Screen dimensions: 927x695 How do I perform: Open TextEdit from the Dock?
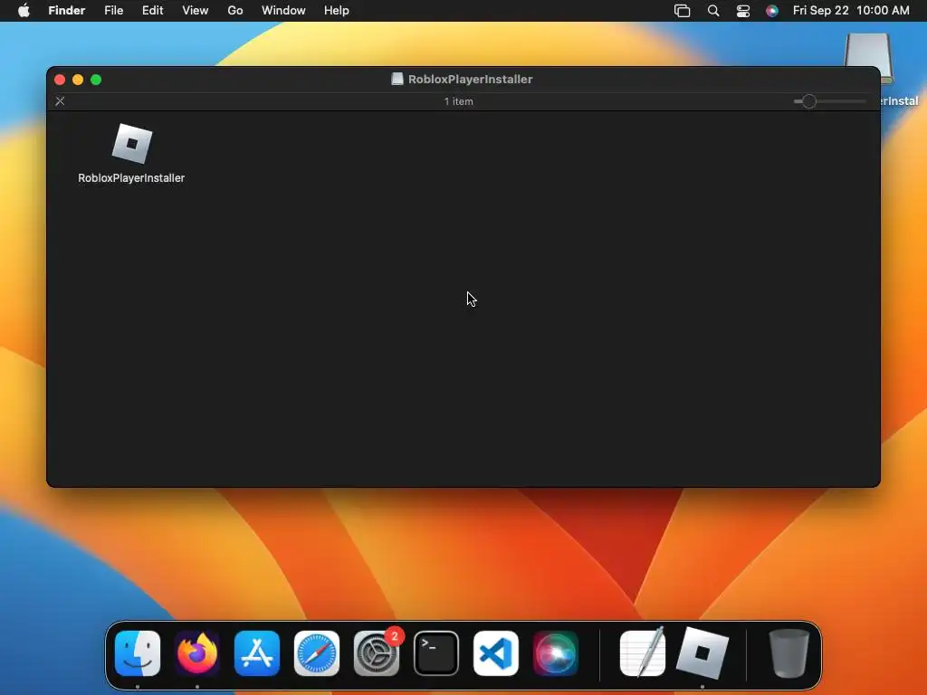coord(643,652)
